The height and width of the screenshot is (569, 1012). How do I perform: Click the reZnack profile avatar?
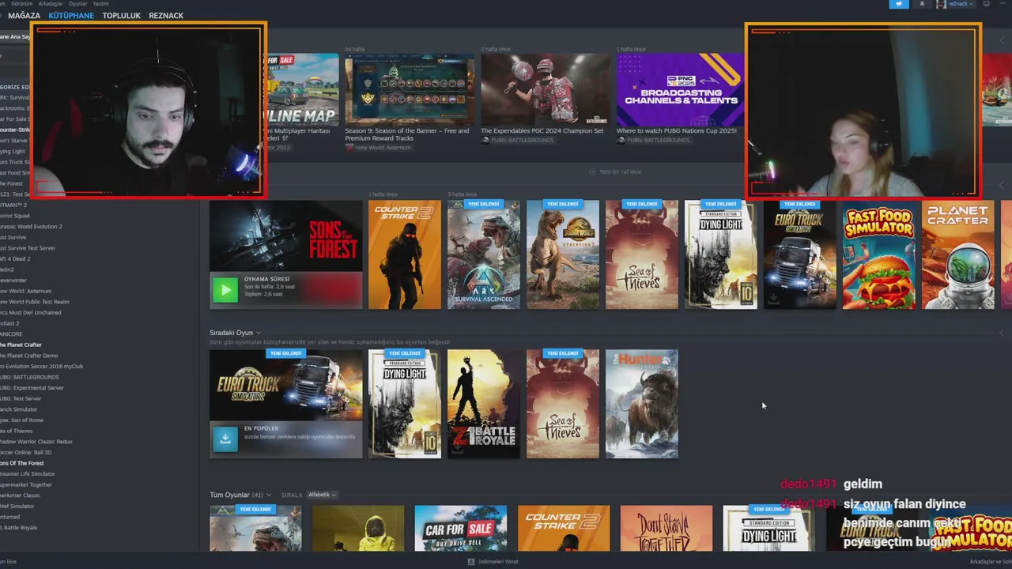941,4
